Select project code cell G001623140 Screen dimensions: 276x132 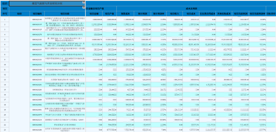point(37,19)
